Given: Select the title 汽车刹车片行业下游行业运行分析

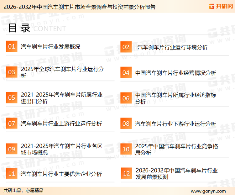Looking at the screenshot, I should tap(176, 124).
